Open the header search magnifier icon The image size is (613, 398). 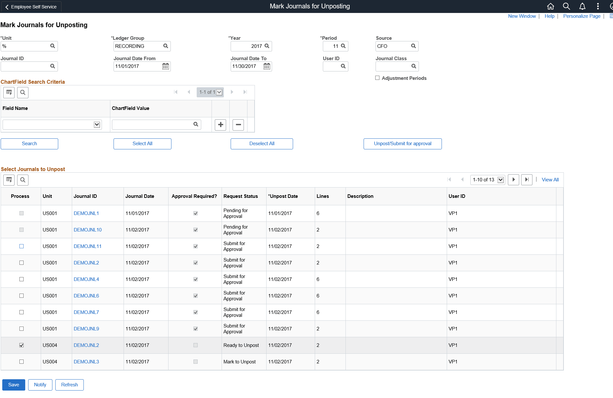(x=566, y=6)
